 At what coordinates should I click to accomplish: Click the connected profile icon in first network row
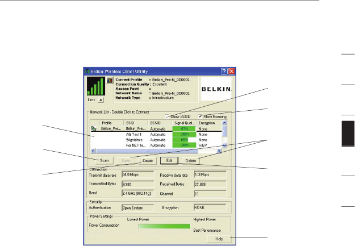coord(94,128)
